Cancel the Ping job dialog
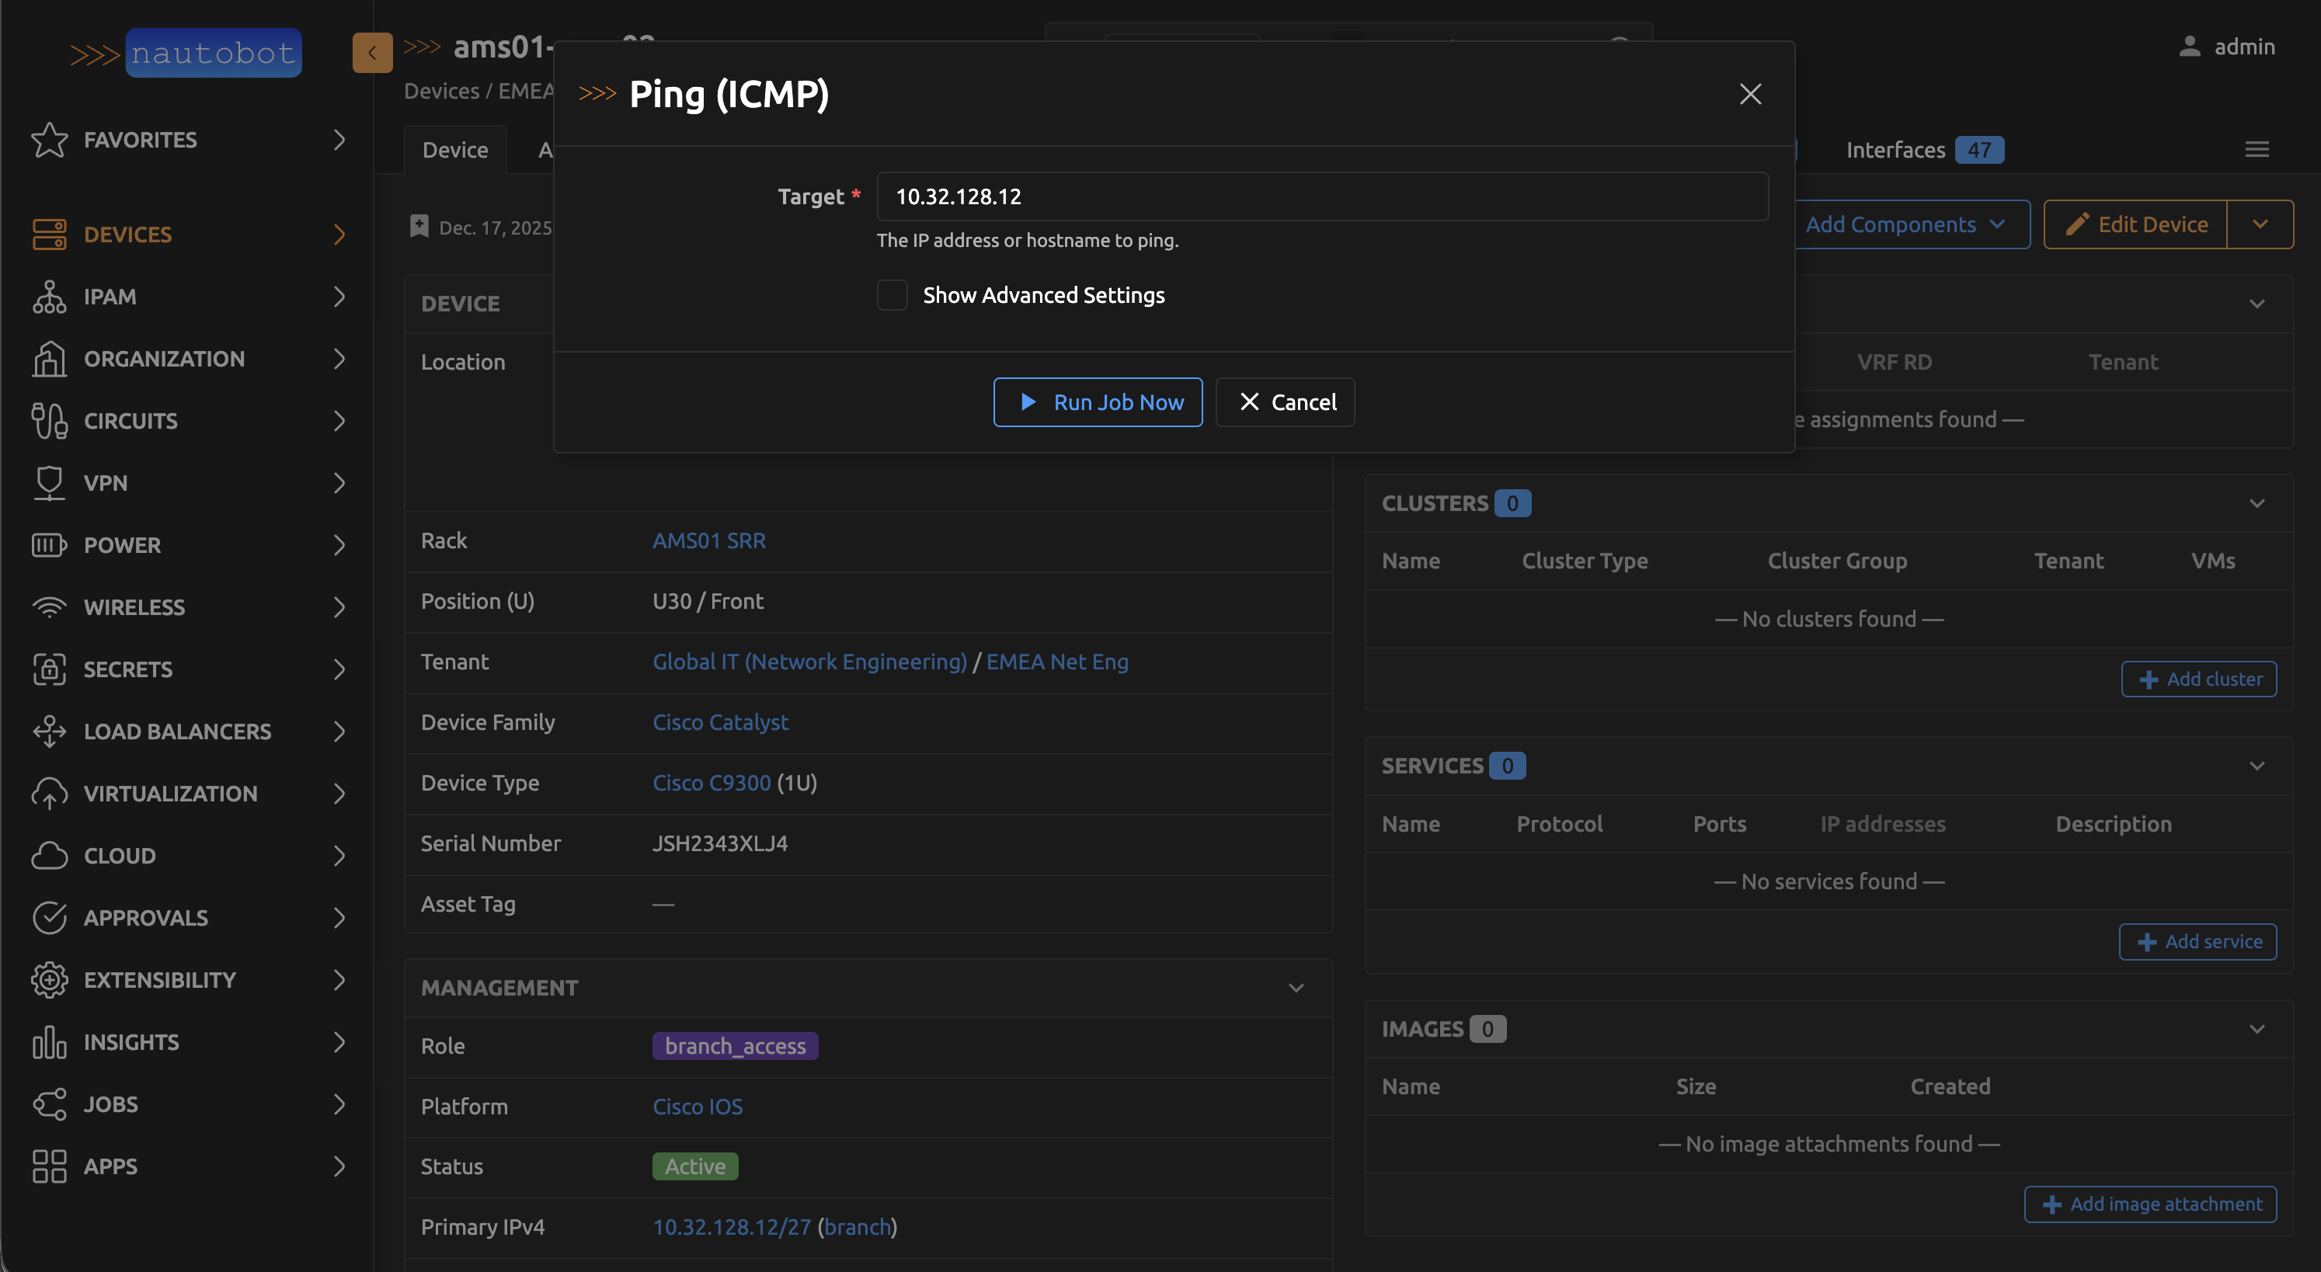 [x=1285, y=403]
